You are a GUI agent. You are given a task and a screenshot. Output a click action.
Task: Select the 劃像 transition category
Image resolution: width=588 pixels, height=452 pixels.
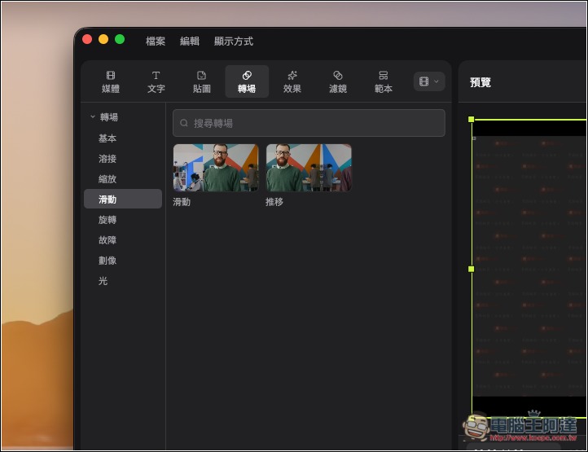pyautogui.click(x=108, y=261)
